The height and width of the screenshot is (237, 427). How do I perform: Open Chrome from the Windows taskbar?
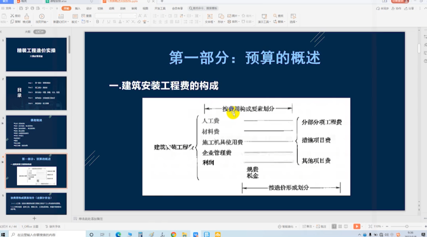point(173,235)
